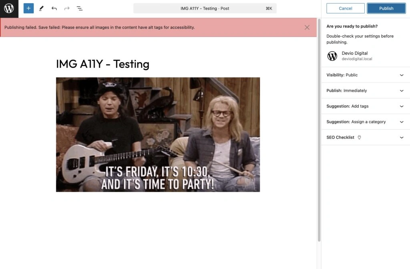Click the WordPress logo in top-left
Viewport: 410px width, 269px height.
tap(9, 8)
